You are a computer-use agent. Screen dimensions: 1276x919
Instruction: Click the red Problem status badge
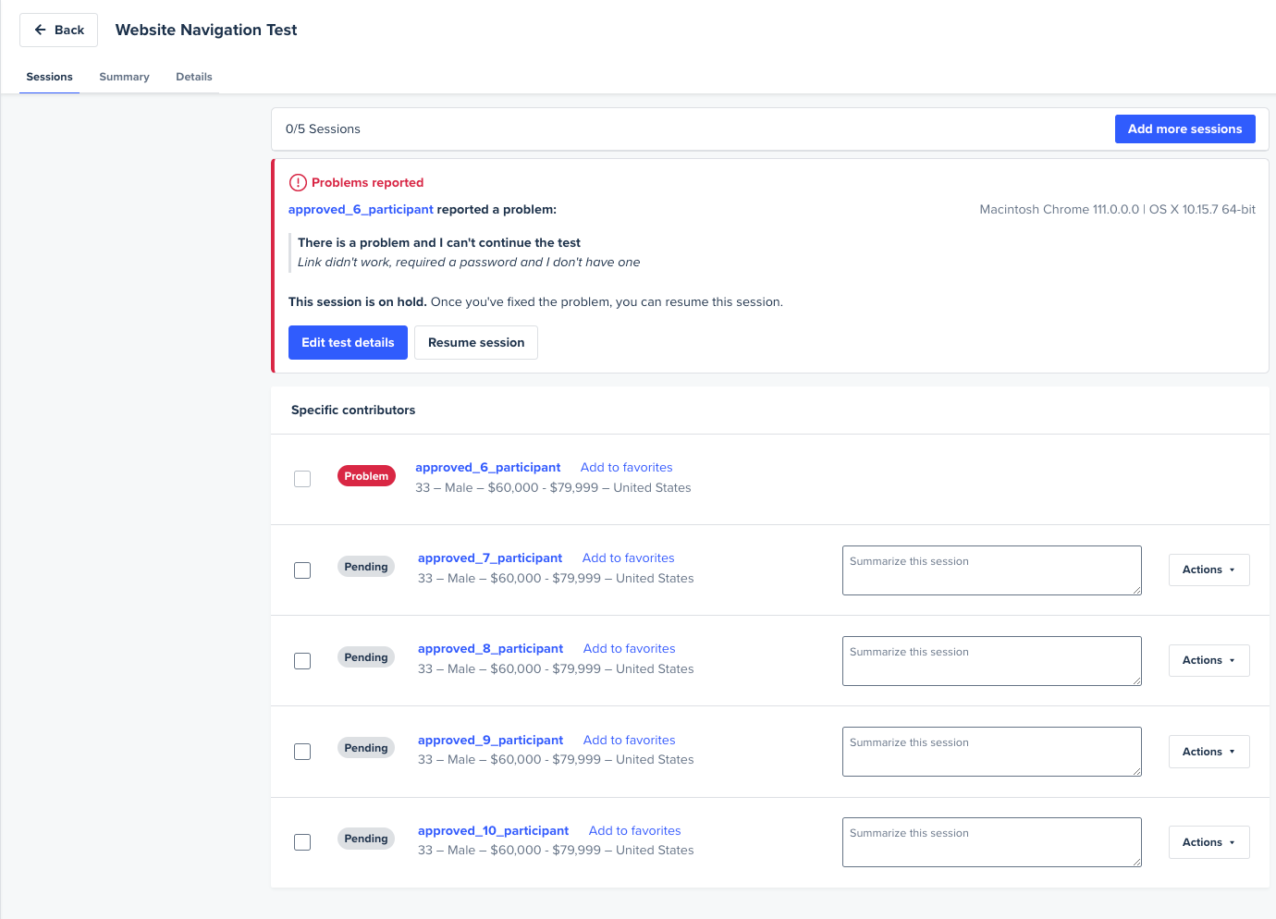366,476
